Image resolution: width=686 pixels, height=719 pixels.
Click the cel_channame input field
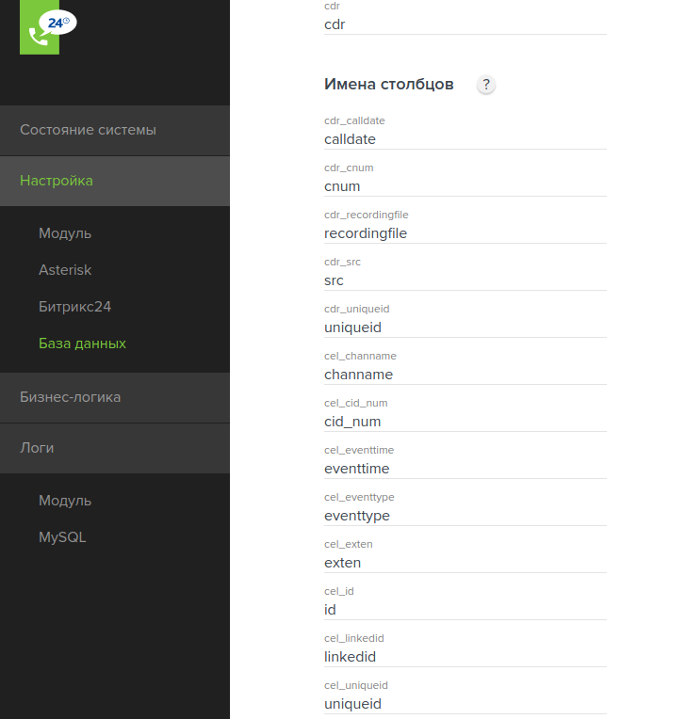click(465, 375)
